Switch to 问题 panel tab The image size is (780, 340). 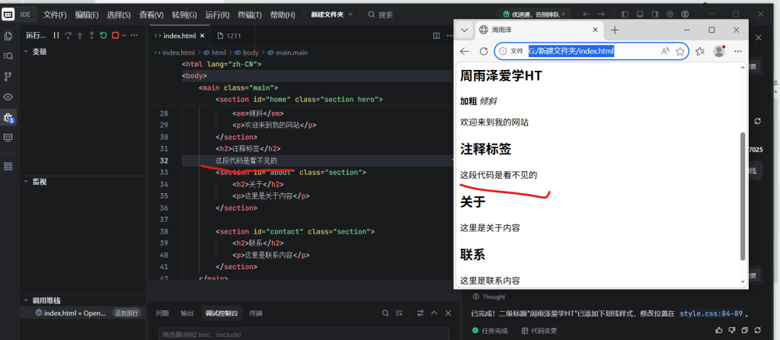tap(162, 313)
